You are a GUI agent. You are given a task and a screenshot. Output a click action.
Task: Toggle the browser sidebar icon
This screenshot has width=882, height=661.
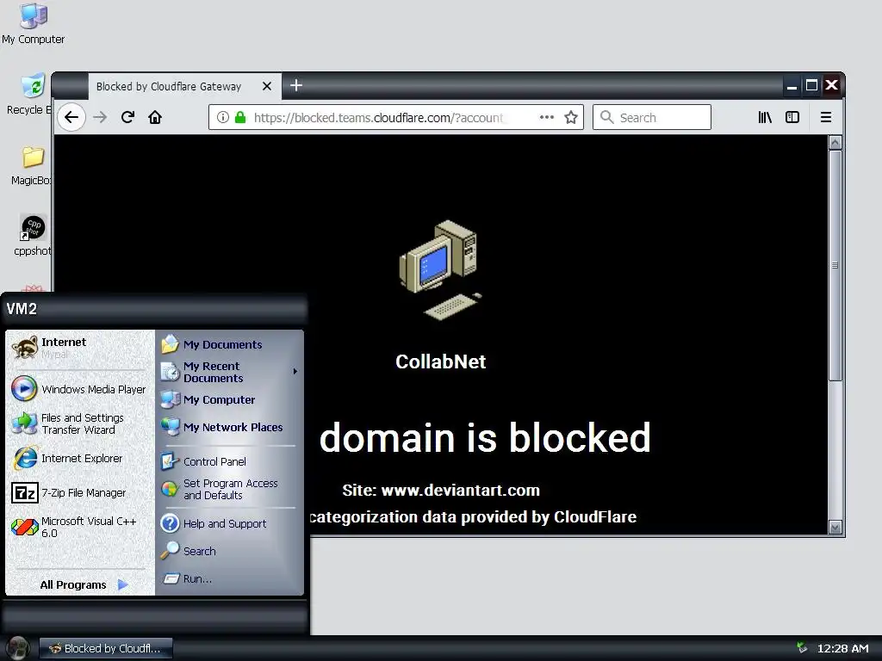(792, 117)
